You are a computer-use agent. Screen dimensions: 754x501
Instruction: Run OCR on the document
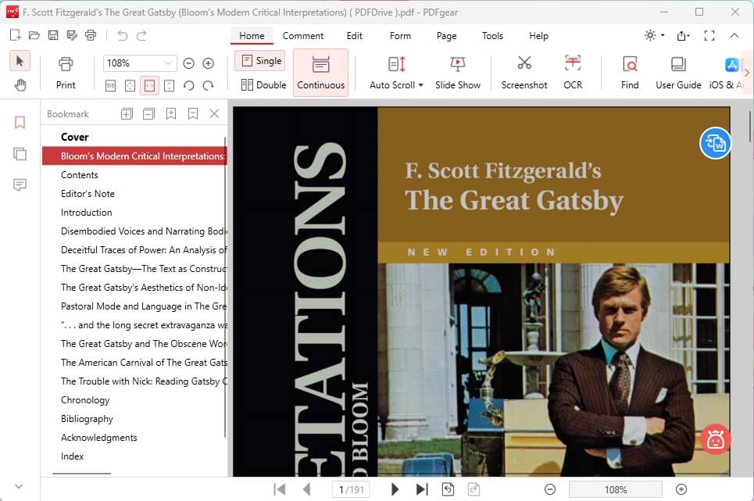[x=573, y=73]
